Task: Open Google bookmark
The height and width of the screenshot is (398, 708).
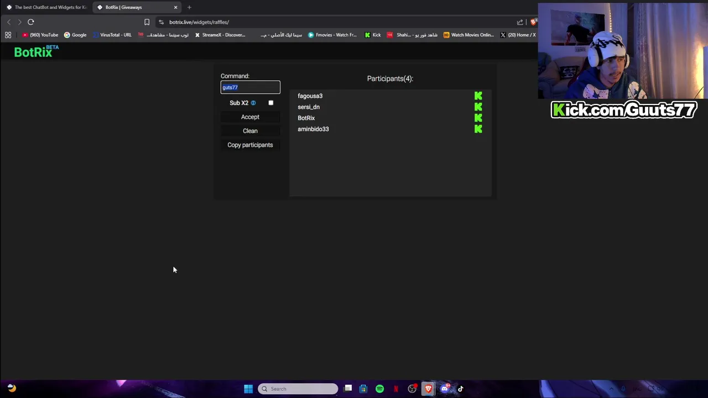Action: 75,35
